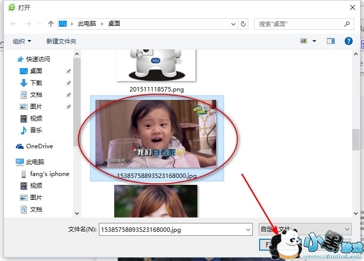
Task: Open the 音乐 music folder
Action: (36, 130)
